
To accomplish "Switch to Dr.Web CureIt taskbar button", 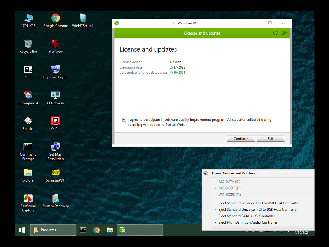I will coord(140,230).
